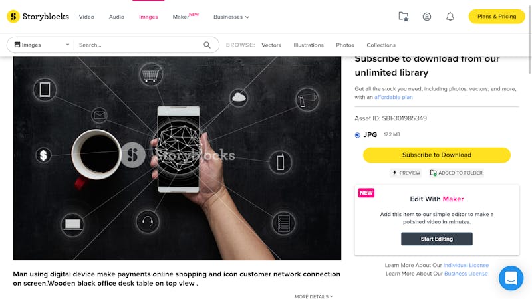Open the chat support bubble icon
Screen dimensions: 532x299
coord(511,278)
